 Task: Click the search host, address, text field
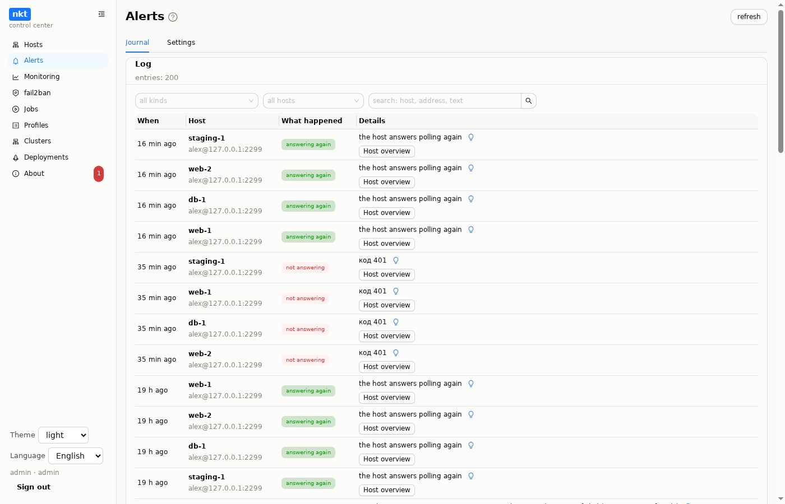[445, 101]
